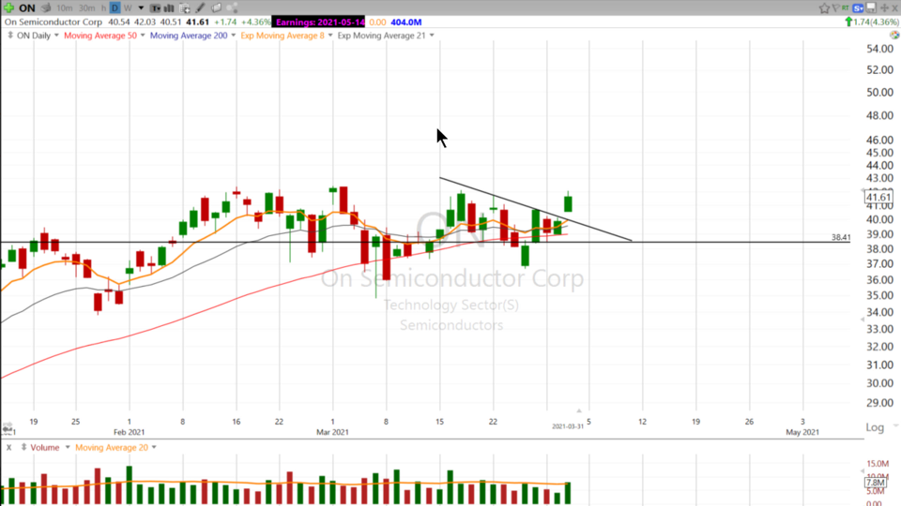Expand the Exp Moving Average 21 arrow
901x506 pixels.
coord(432,36)
